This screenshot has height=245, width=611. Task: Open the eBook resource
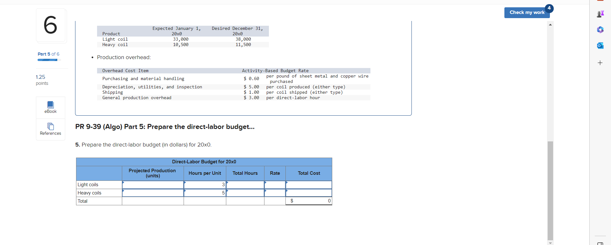pyautogui.click(x=51, y=107)
